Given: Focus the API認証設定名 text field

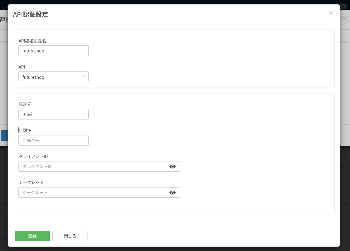Looking at the screenshot, I should click(54, 51).
